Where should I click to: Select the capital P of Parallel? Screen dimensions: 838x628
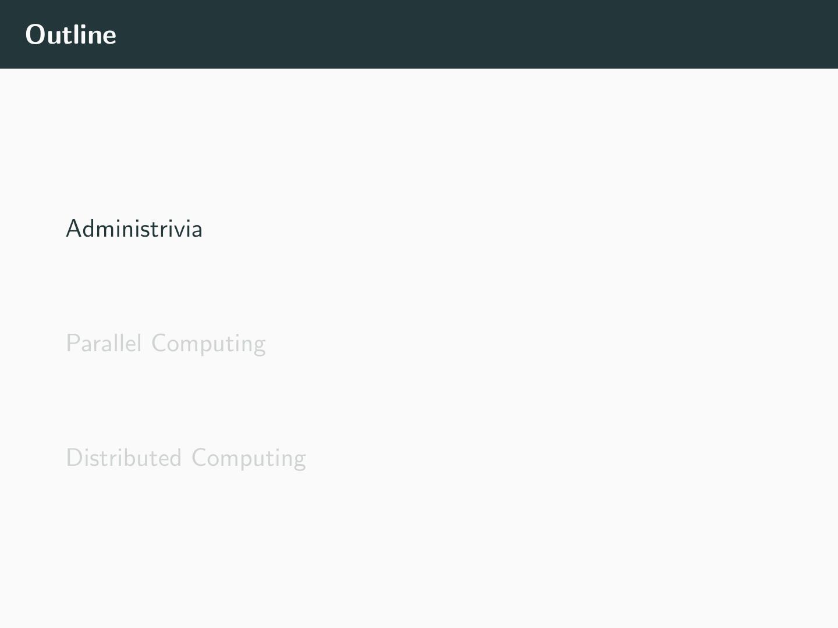click(x=72, y=344)
